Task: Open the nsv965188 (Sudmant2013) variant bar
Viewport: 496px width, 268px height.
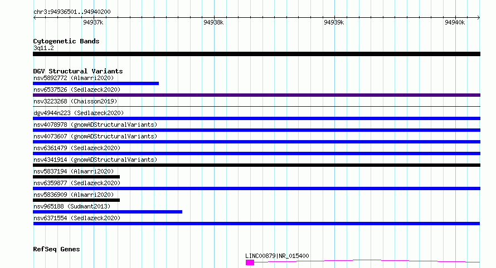Action: (108, 212)
